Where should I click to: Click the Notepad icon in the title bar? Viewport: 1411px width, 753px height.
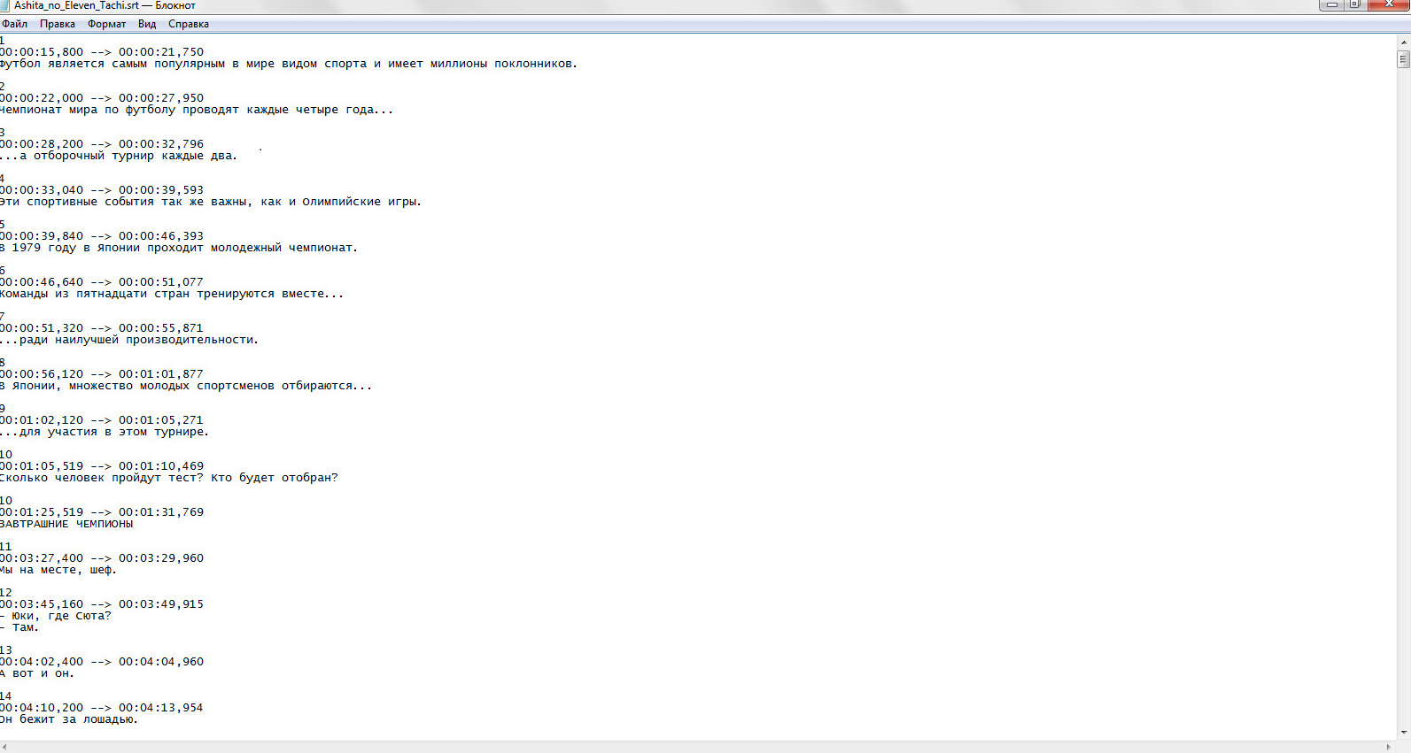click(4, 5)
